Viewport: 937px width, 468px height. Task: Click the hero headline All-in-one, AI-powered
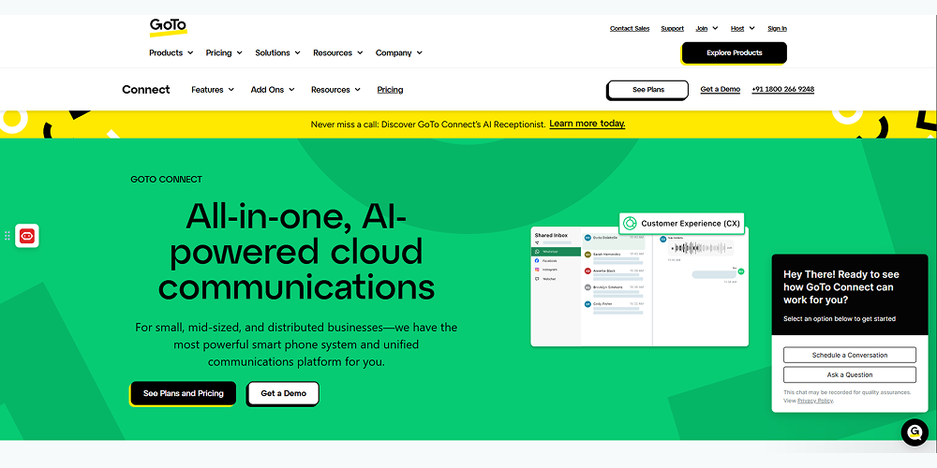pos(296,251)
